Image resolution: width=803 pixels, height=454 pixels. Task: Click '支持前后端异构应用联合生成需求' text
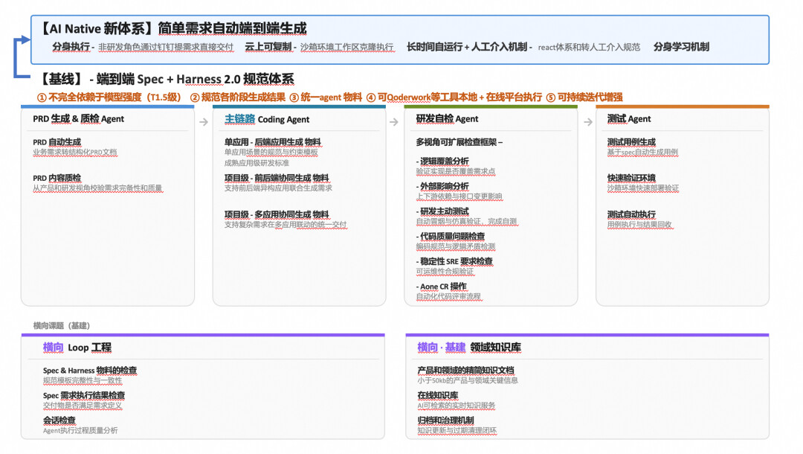point(278,188)
